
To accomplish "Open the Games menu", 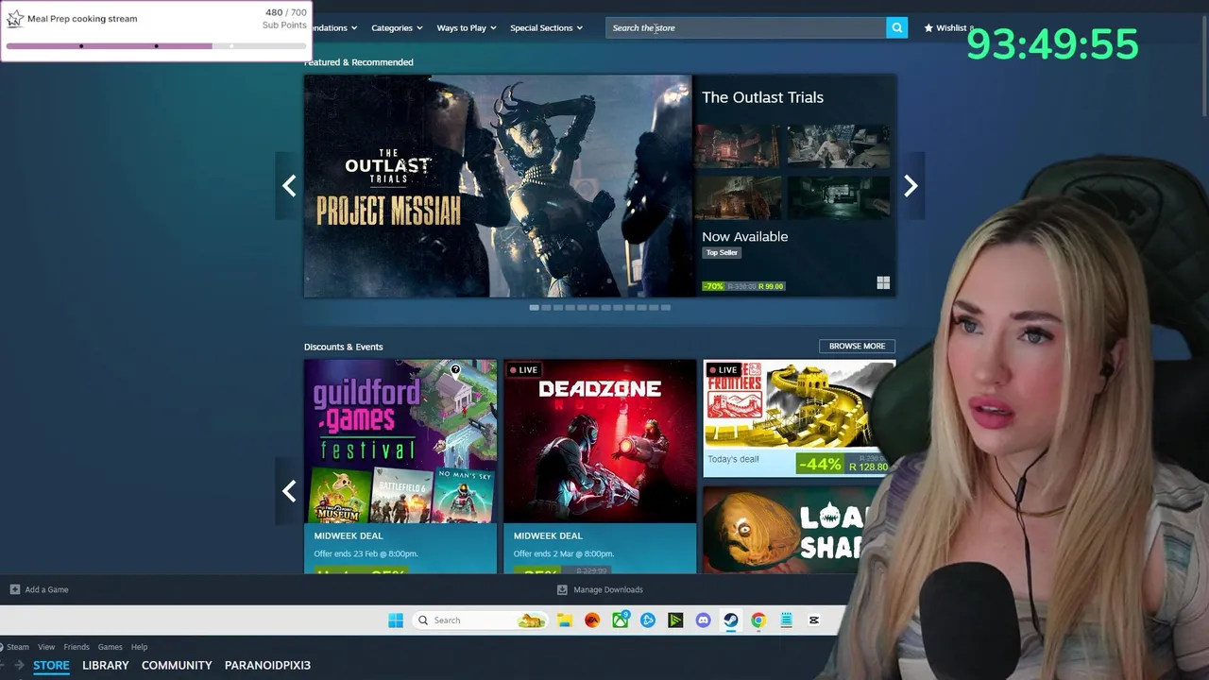I will 111,647.
